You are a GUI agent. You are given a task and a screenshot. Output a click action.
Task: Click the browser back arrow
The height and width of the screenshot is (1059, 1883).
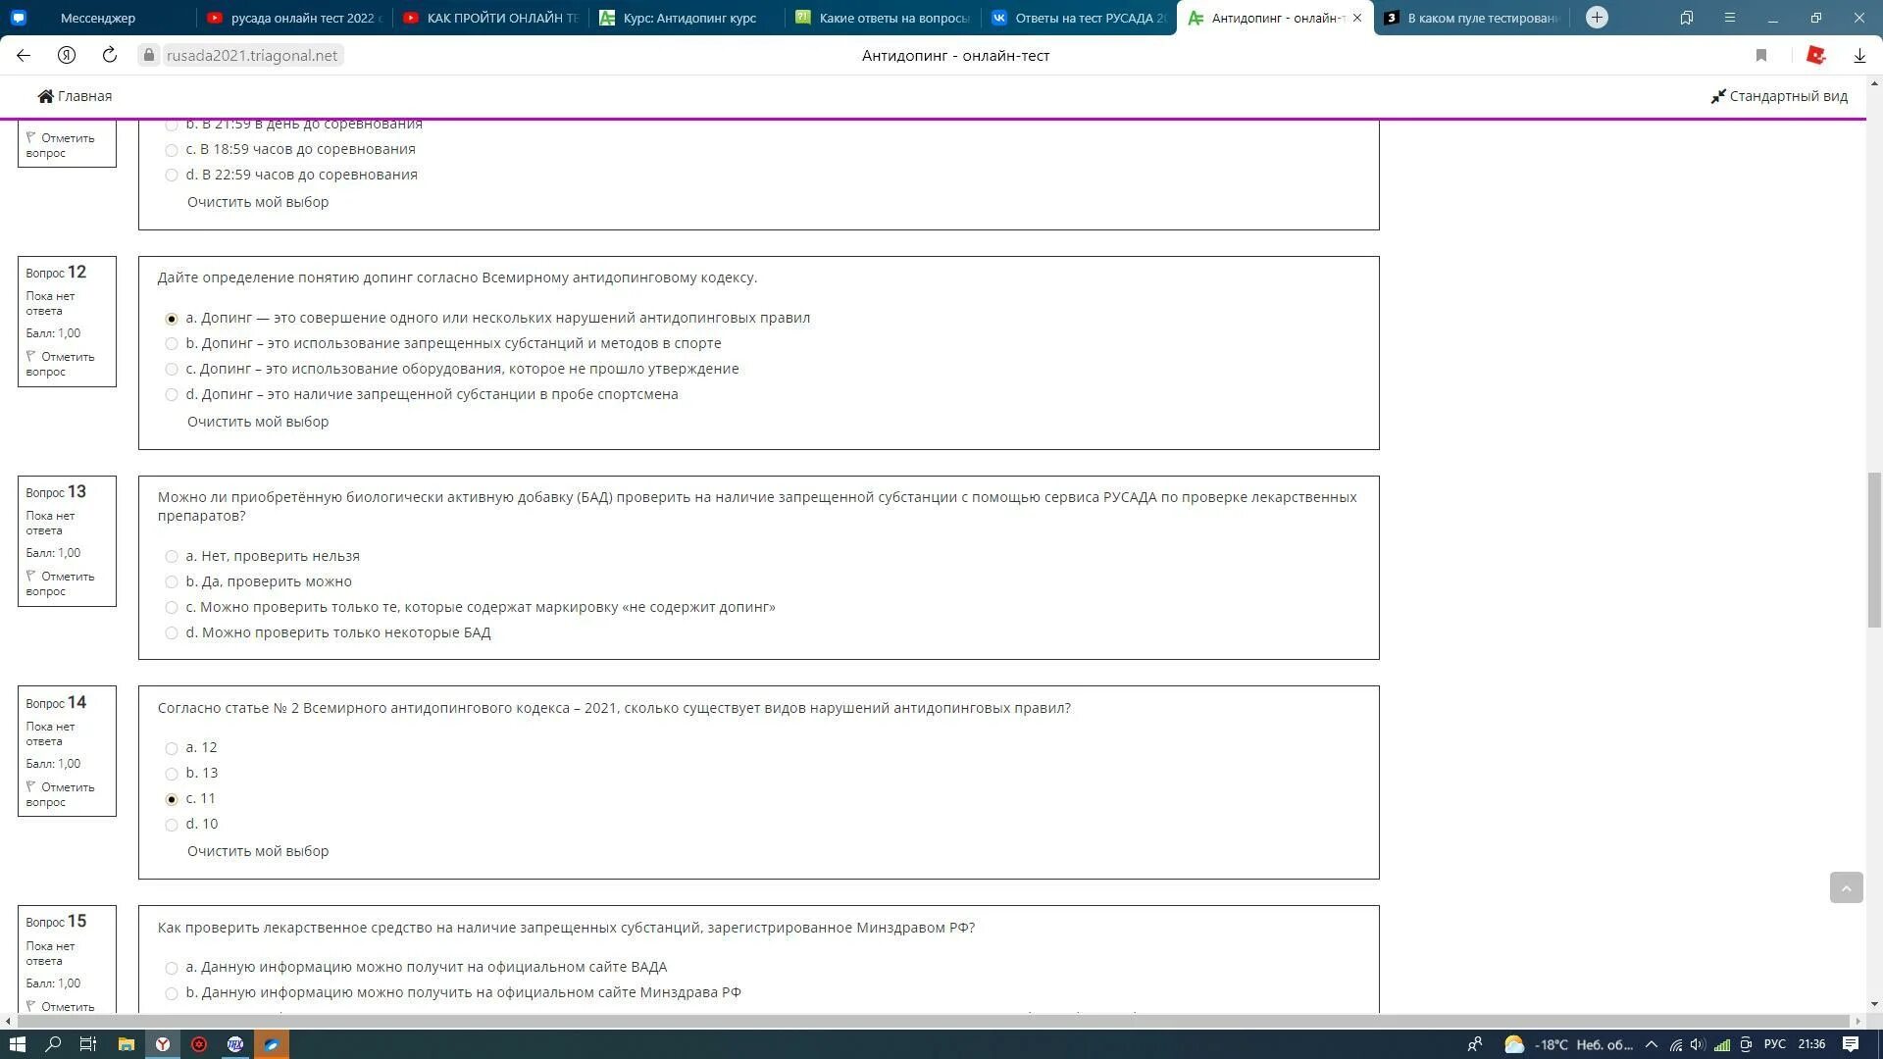coord(24,56)
